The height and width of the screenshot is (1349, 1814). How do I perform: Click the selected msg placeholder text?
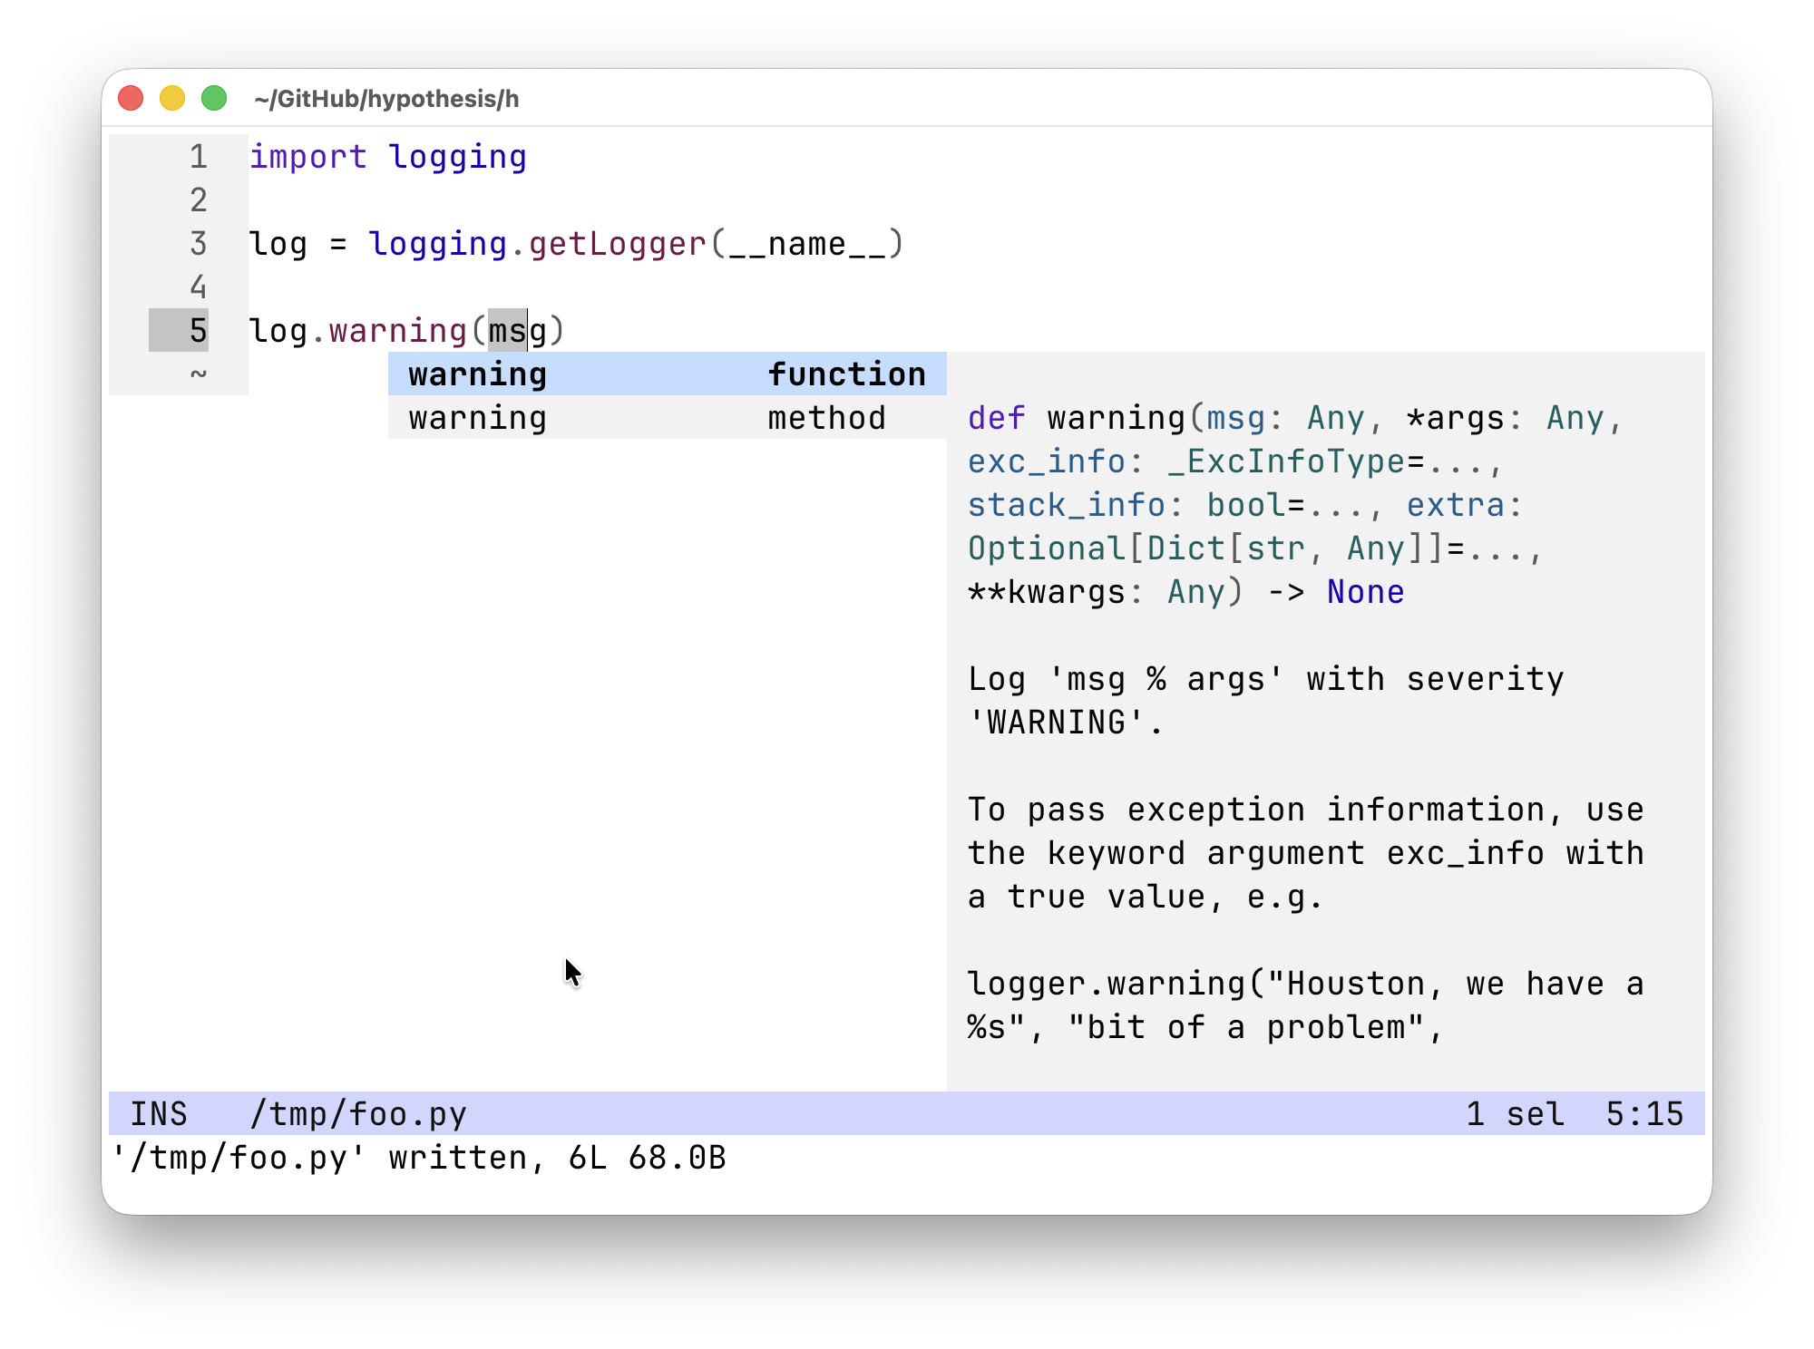pos(508,331)
